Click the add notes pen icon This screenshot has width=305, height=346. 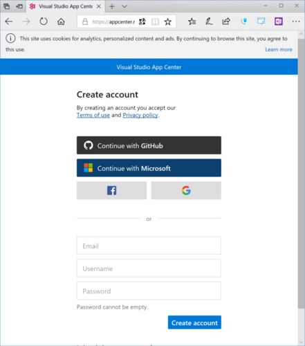pos(209,21)
